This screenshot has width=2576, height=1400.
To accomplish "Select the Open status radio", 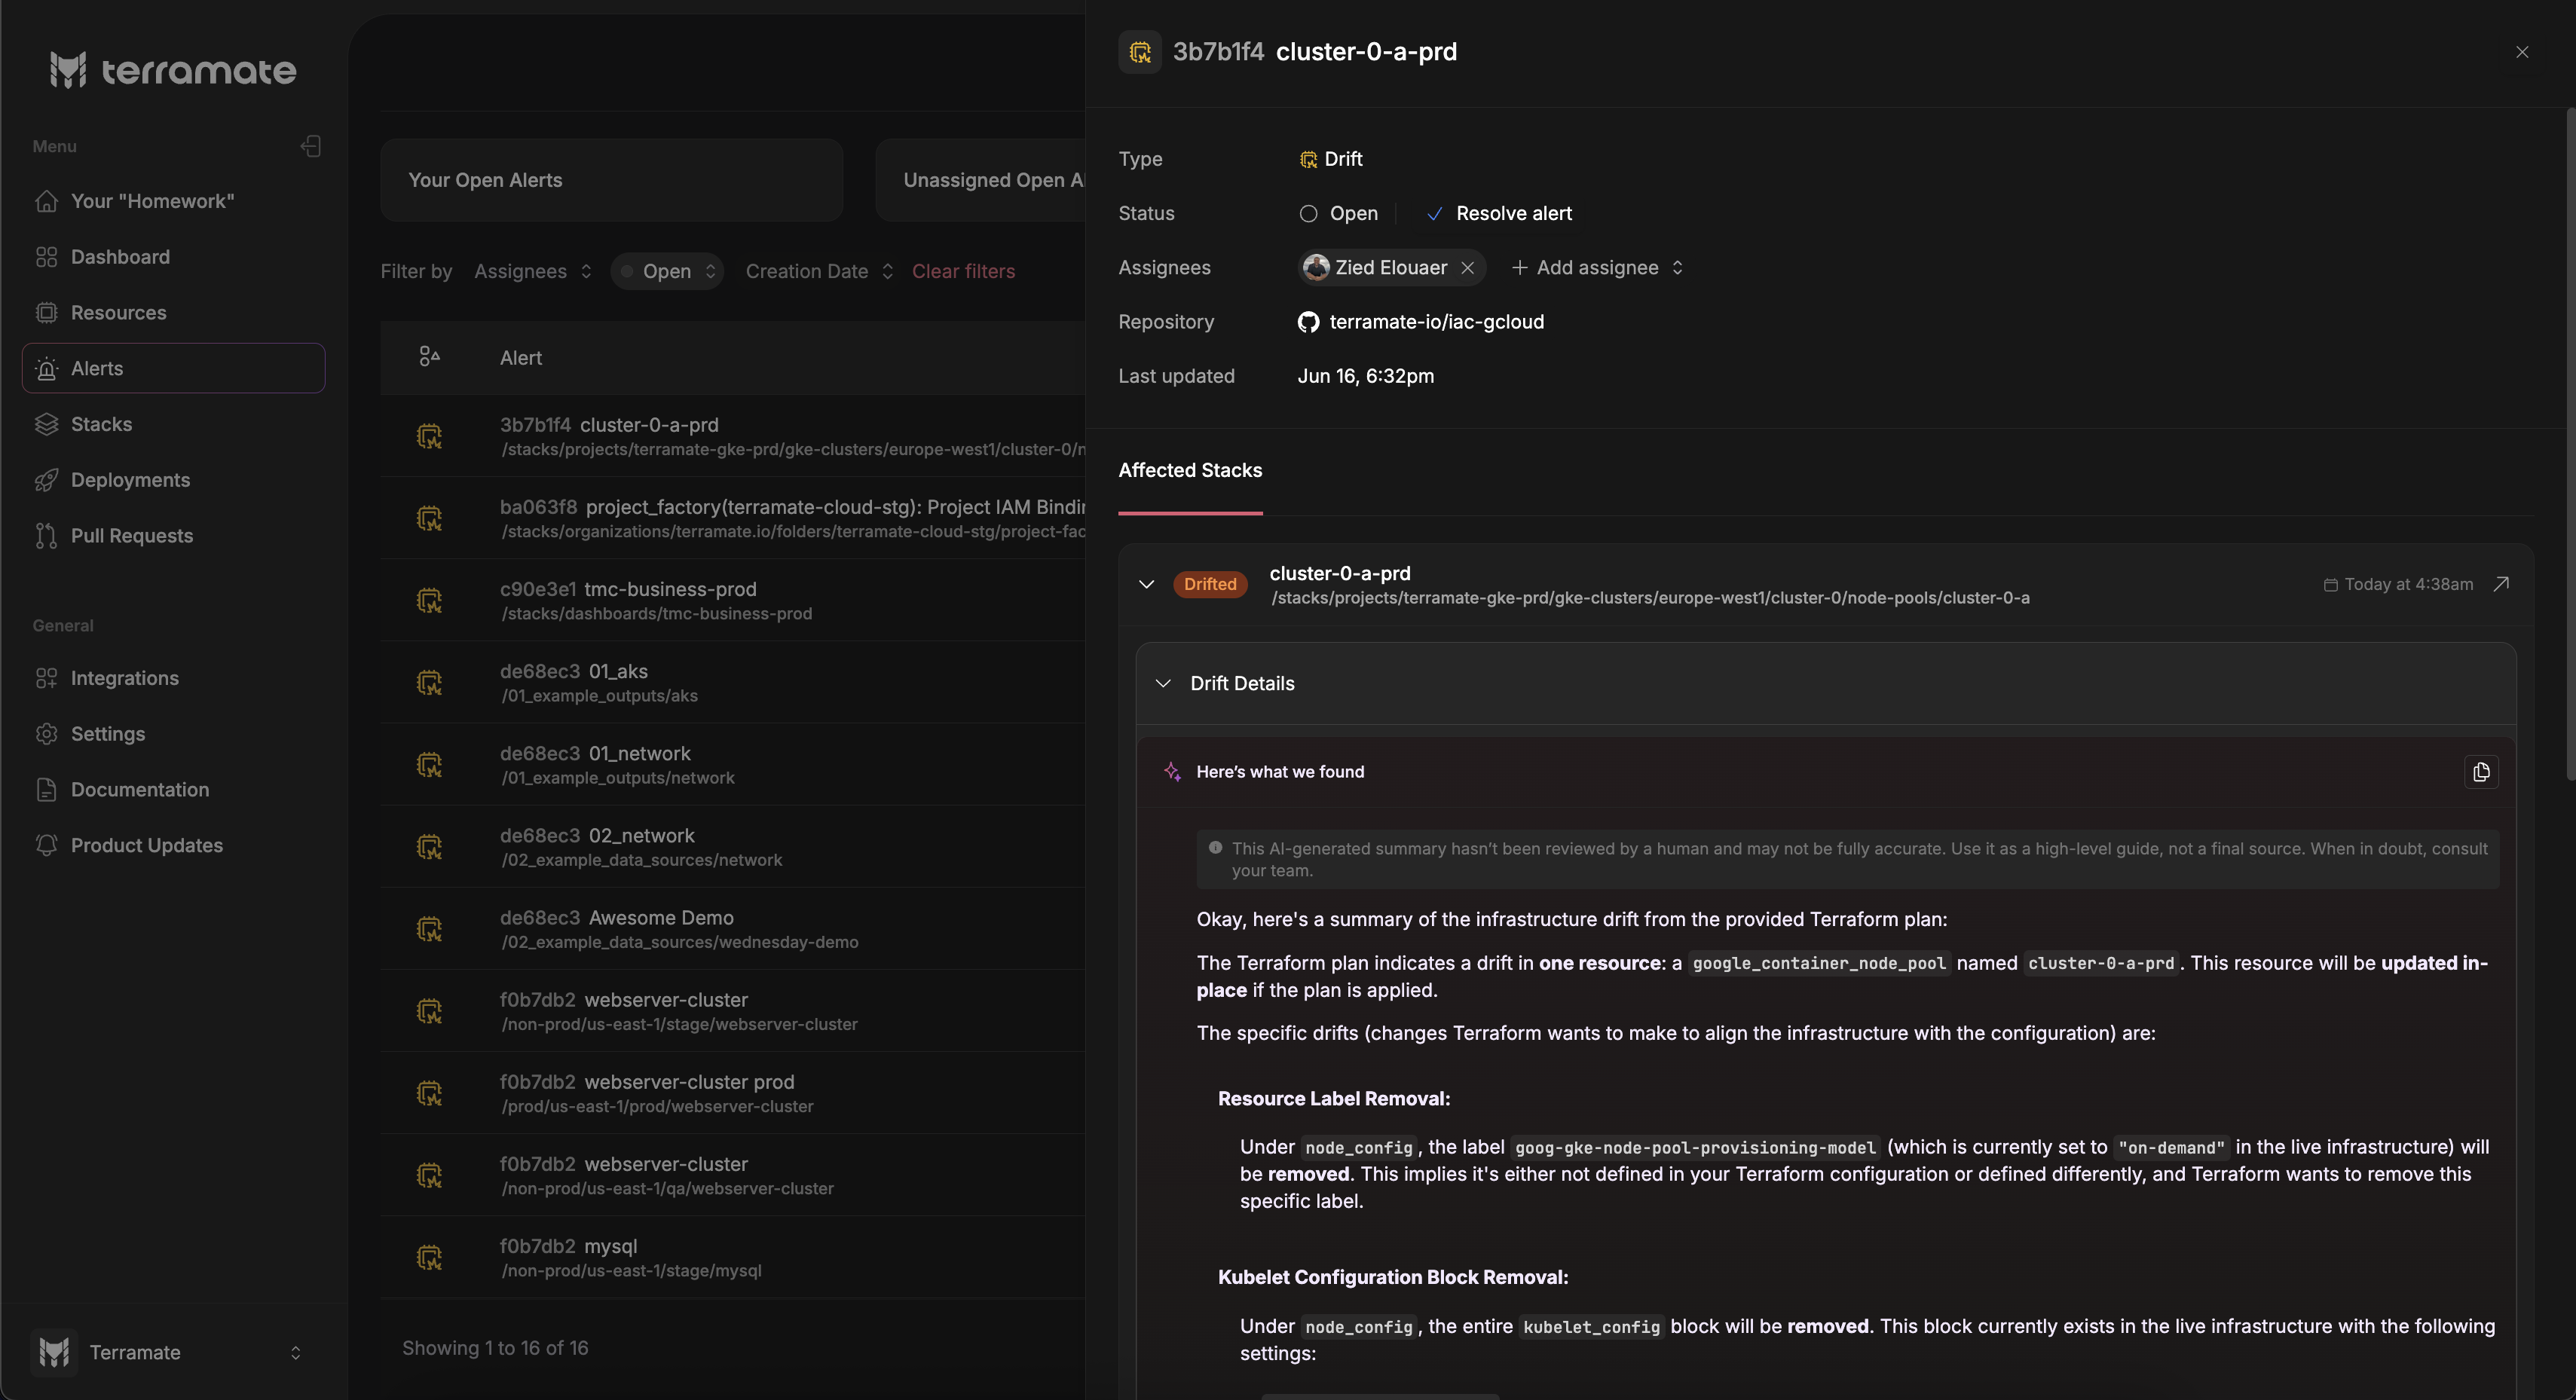I will tap(1308, 213).
